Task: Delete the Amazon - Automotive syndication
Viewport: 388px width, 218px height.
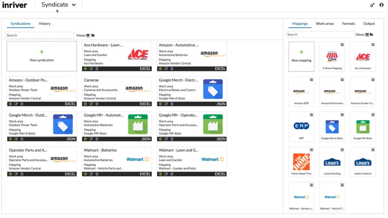Action: coord(172,69)
